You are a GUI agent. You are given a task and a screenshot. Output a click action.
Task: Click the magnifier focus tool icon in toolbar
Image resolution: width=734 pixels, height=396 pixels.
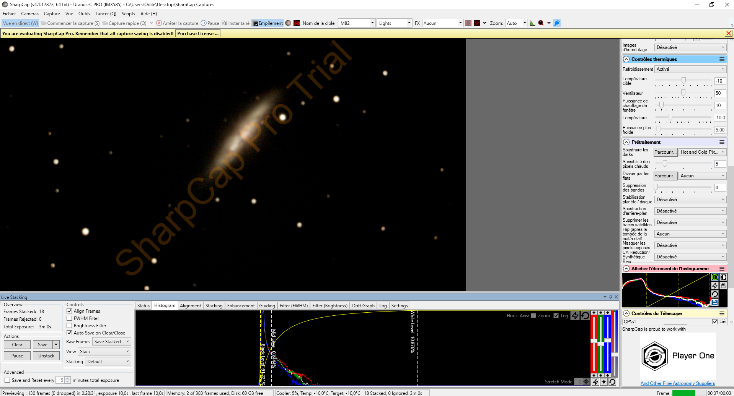(x=541, y=23)
